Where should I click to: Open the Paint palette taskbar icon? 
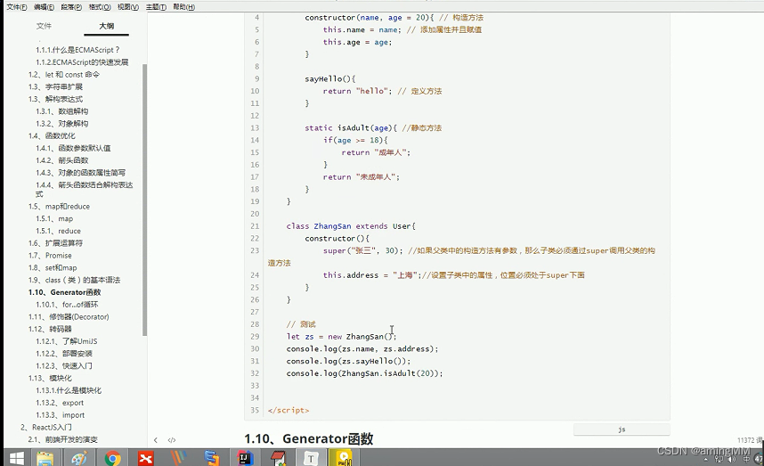pos(79,458)
